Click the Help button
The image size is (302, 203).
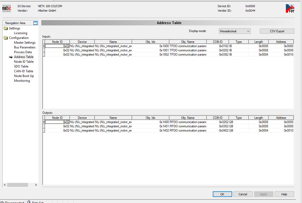point(284,194)
